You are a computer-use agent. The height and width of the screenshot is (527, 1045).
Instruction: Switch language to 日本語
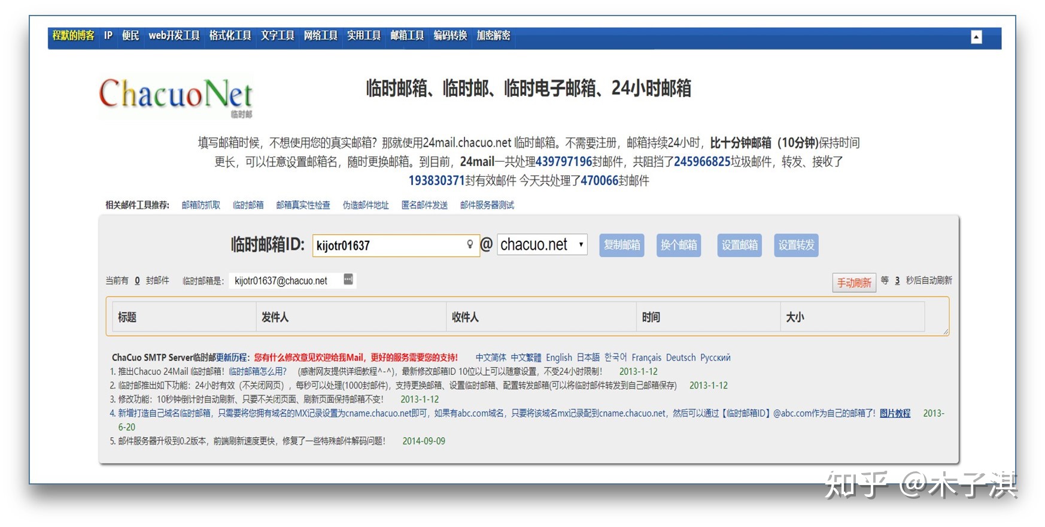coord(588,358)
